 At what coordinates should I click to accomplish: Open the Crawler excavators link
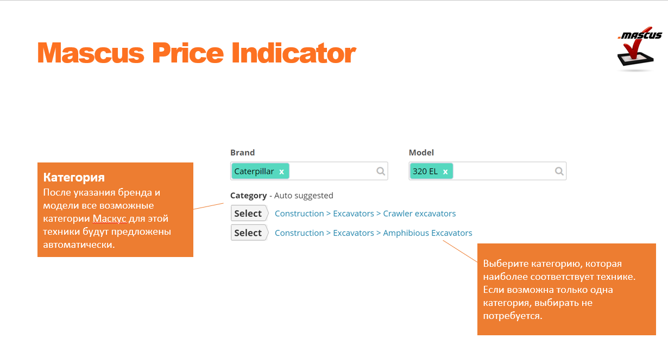pyautogui.click(x=419, y=214)
